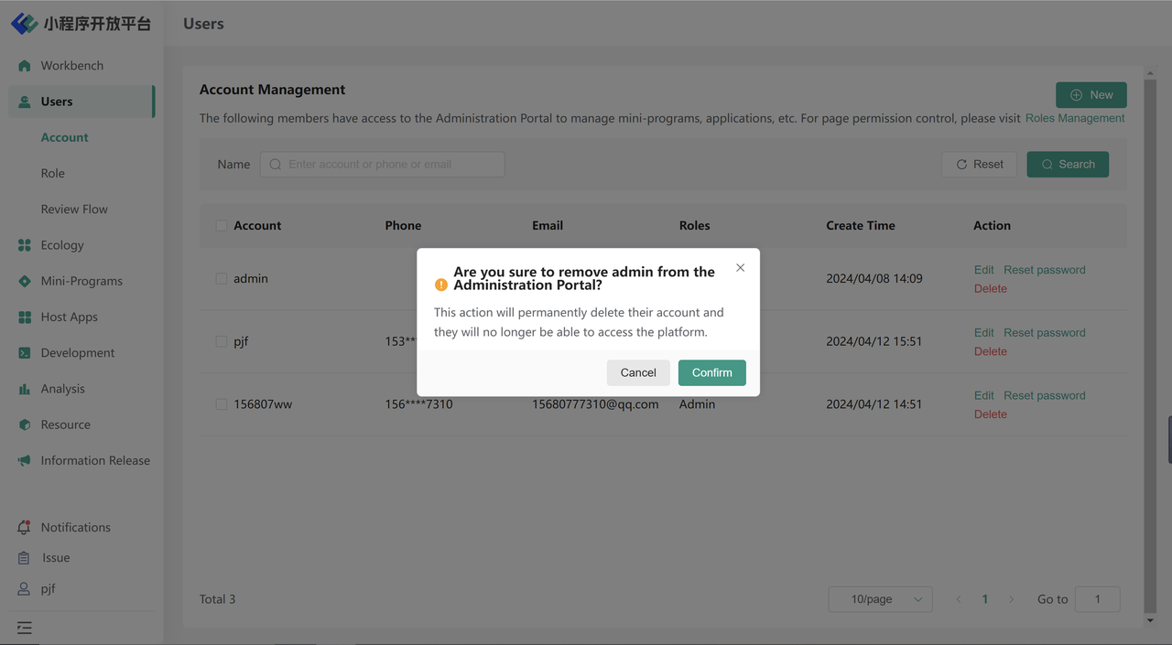Click the orange warning icon in dialog
1172x645 pixels.
coord(441,285)
